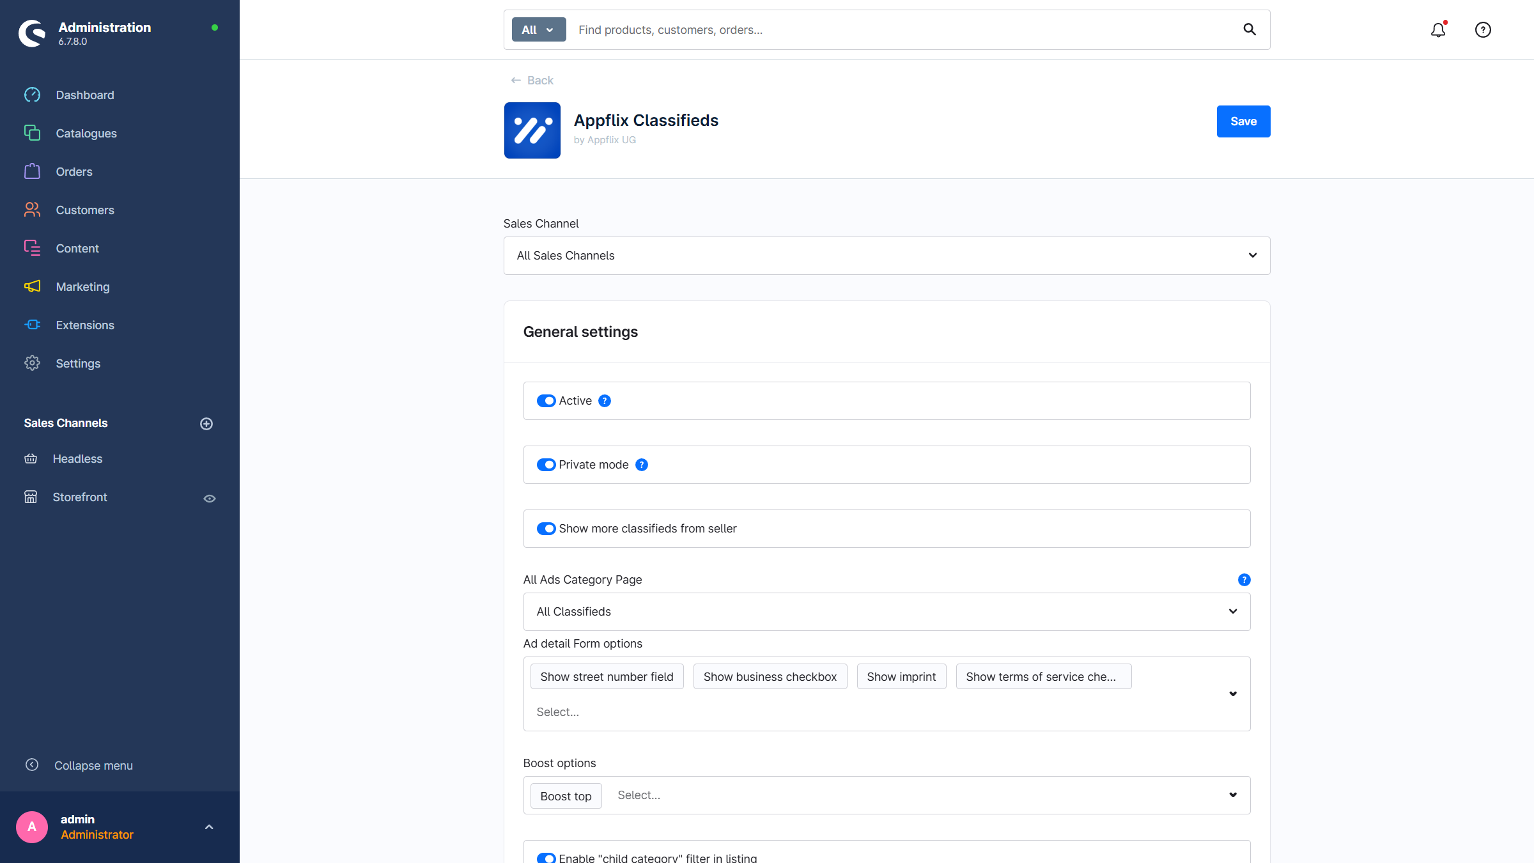Disable the Private mode switch
The image size is (1534, 863).
(546, 465)
